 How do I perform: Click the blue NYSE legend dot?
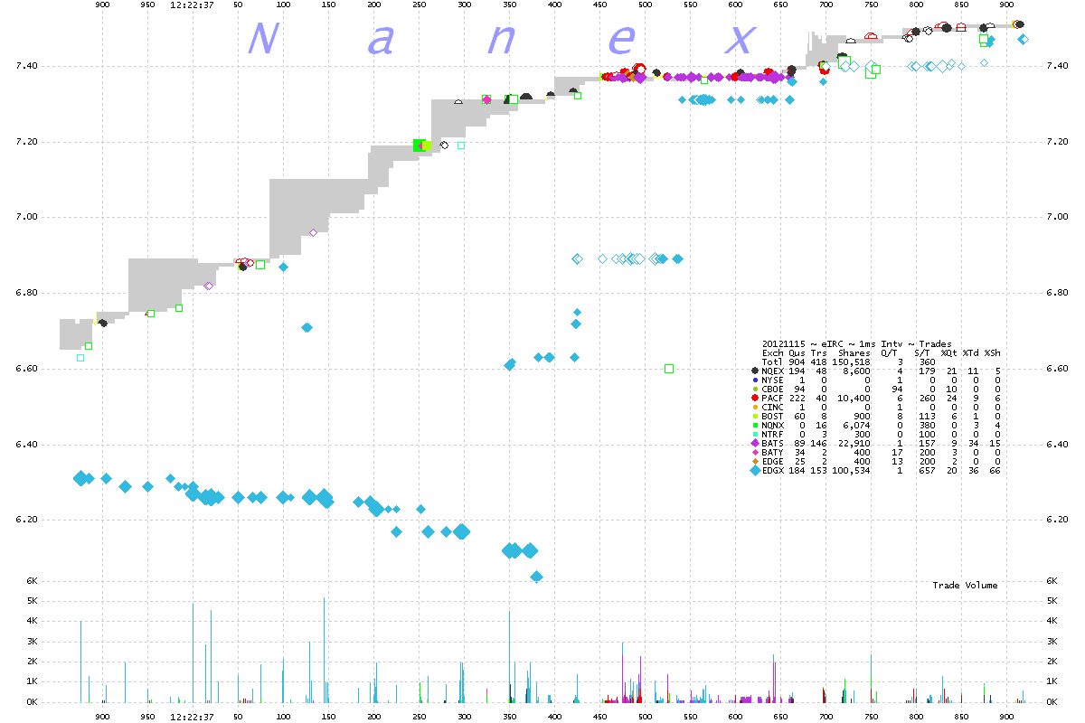(755, 380)
